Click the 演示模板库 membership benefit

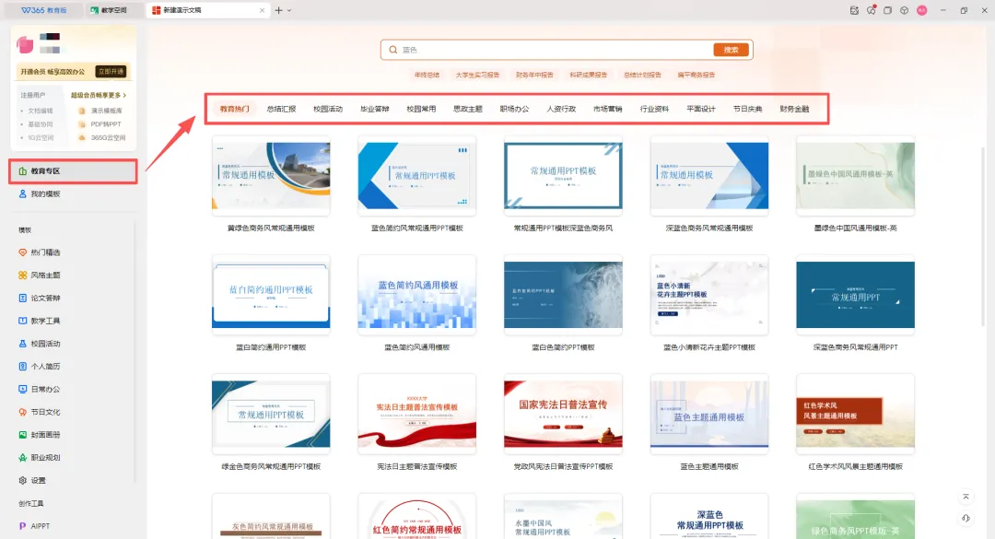pyautogui.click(x=100, y=111)
